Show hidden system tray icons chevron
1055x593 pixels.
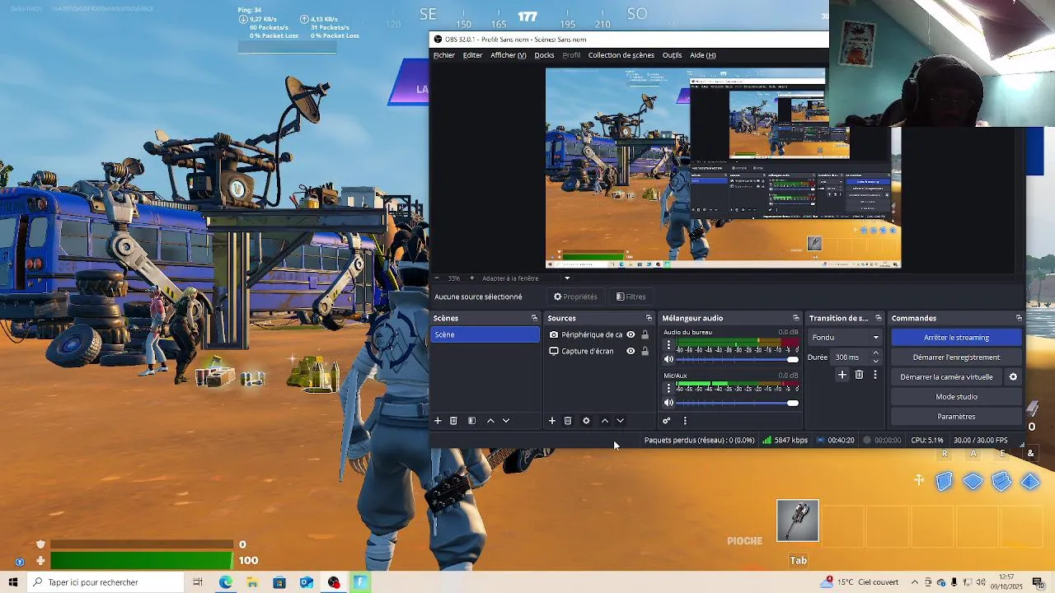(x=915, y=582)
